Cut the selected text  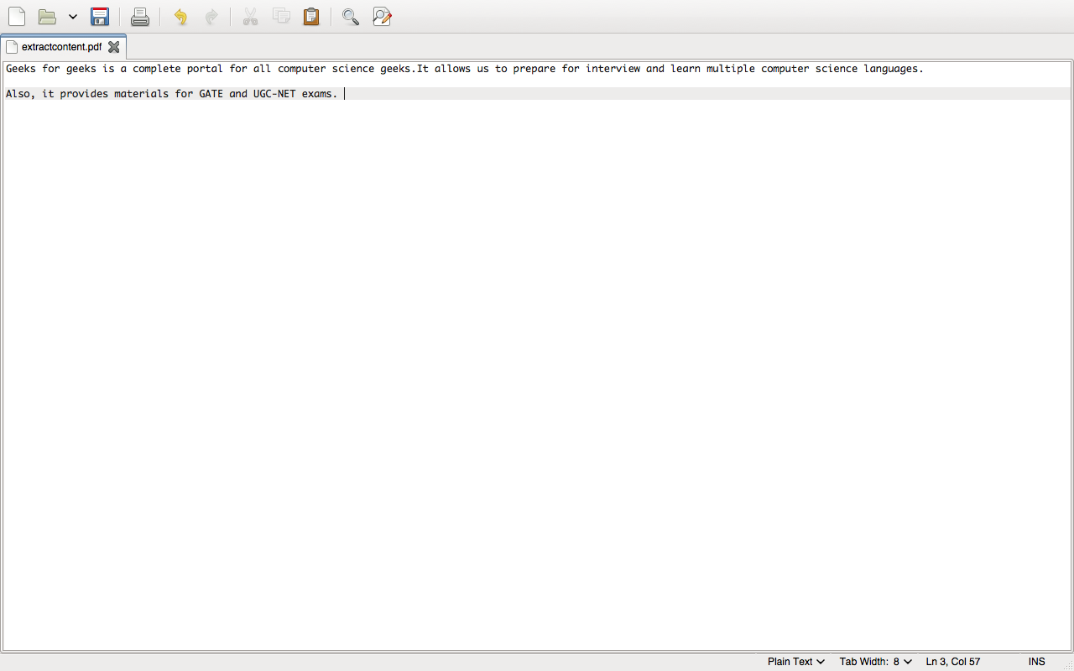[250, 17]
